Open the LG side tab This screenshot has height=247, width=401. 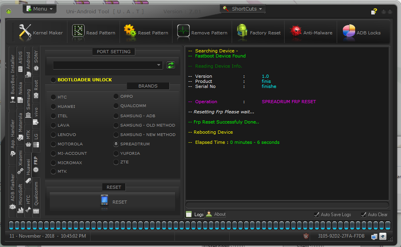coord(36,140)
